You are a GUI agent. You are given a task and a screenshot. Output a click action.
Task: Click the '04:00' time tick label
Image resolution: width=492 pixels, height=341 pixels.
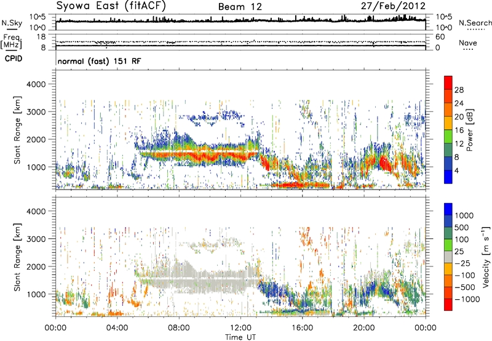click(117, 328)
